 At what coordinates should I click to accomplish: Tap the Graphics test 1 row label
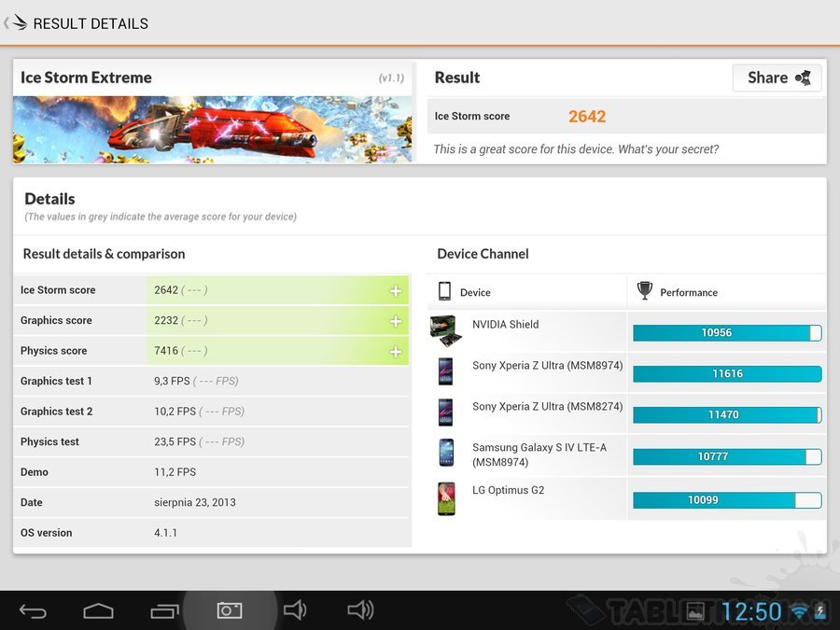point(56,381)
